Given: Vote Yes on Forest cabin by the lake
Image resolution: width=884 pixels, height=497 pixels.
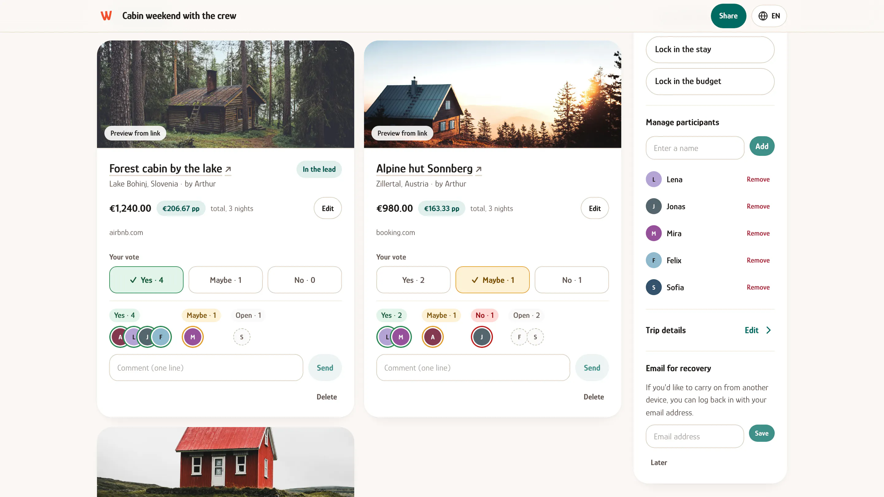Looking at the screenshot, I should click(x=146, y=280).
